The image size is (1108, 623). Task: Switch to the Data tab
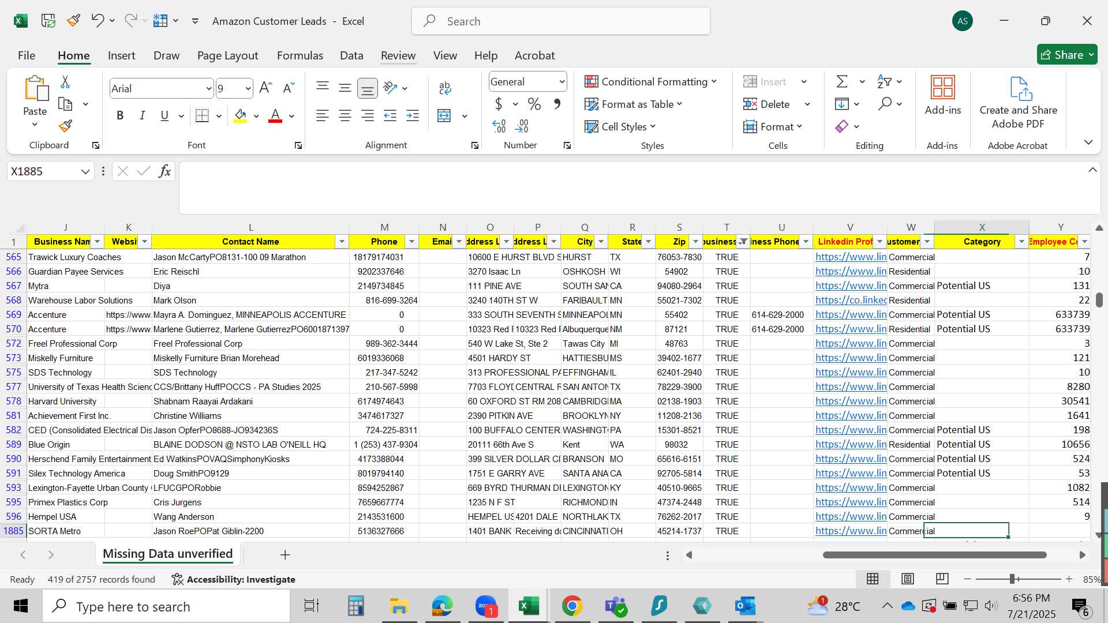(351, 55)
